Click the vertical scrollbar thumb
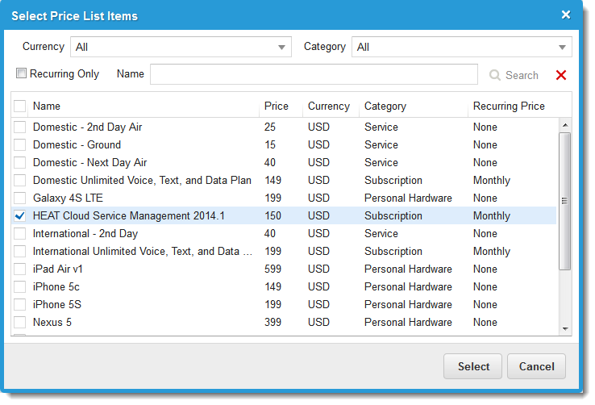 pyautogui.click(x=564, y=200)
